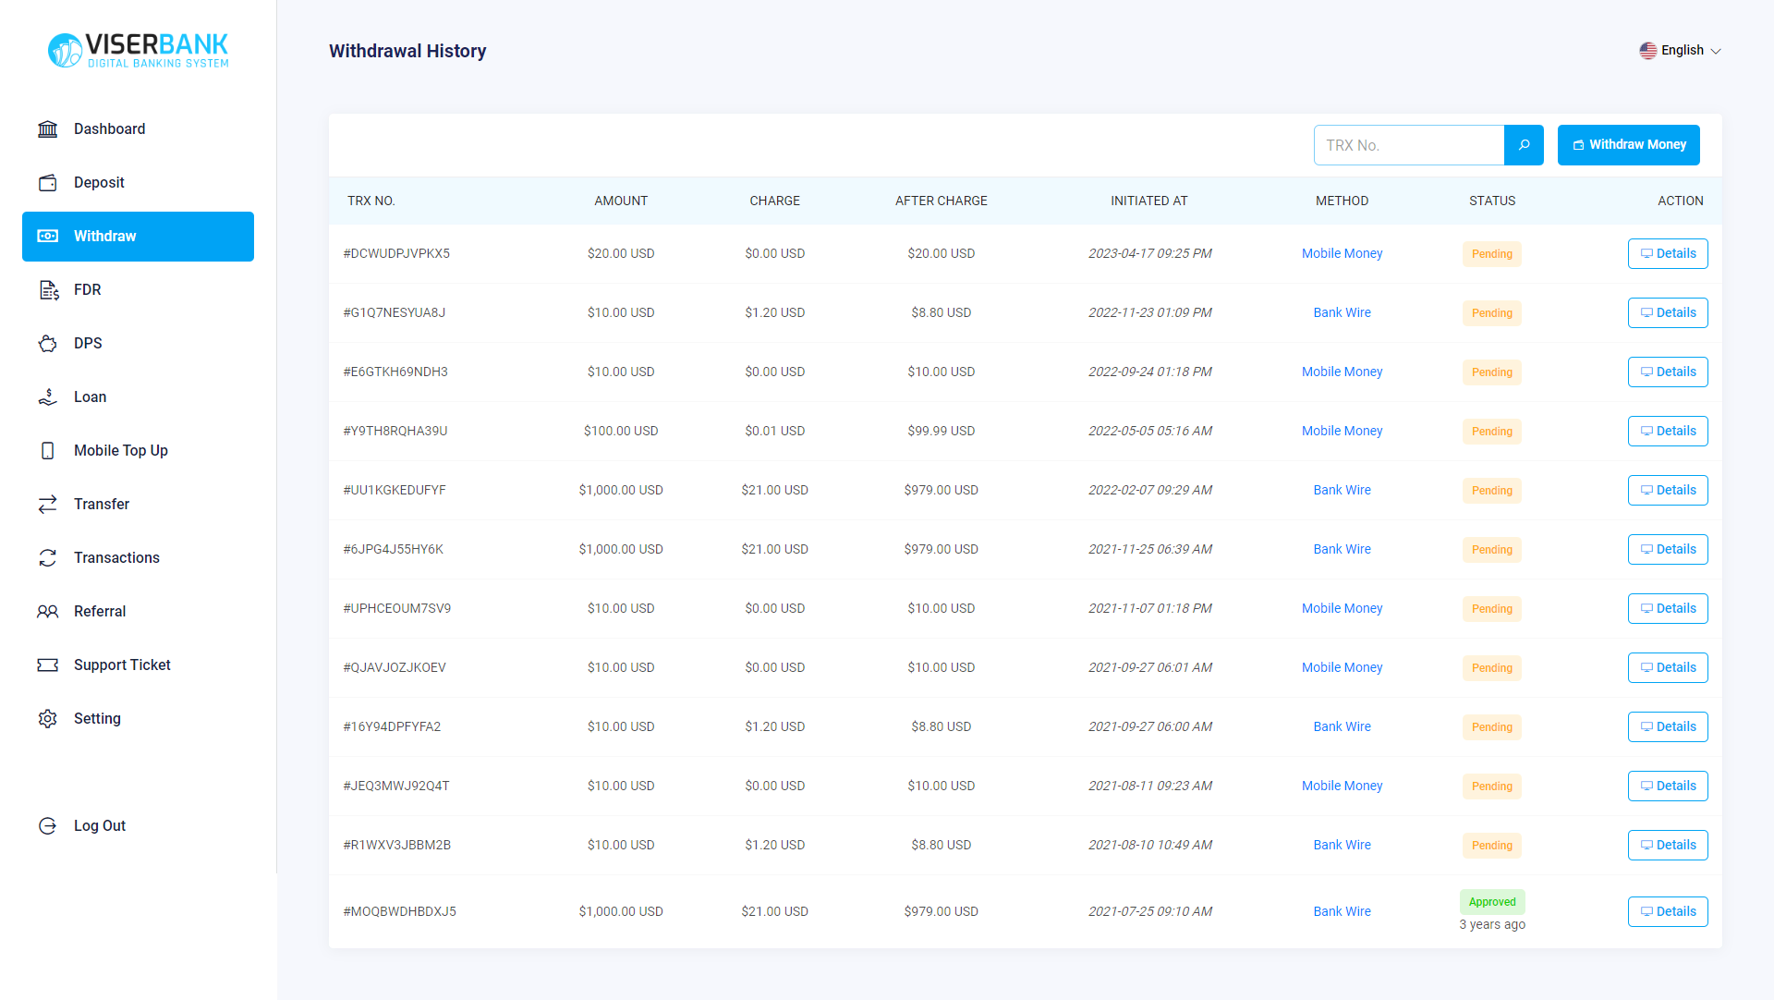This screenshot has width=1774, height=1000.
Task: Click the '3 years ago' text
Action: 1492,925
